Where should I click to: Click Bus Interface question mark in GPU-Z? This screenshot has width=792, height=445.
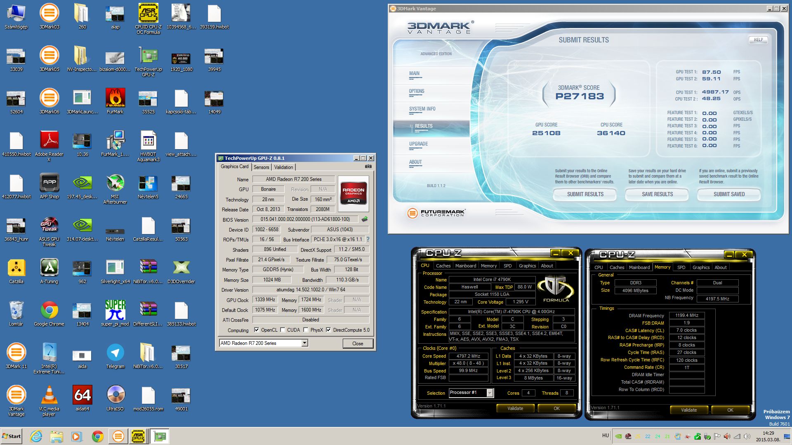(x=368, y=239)
